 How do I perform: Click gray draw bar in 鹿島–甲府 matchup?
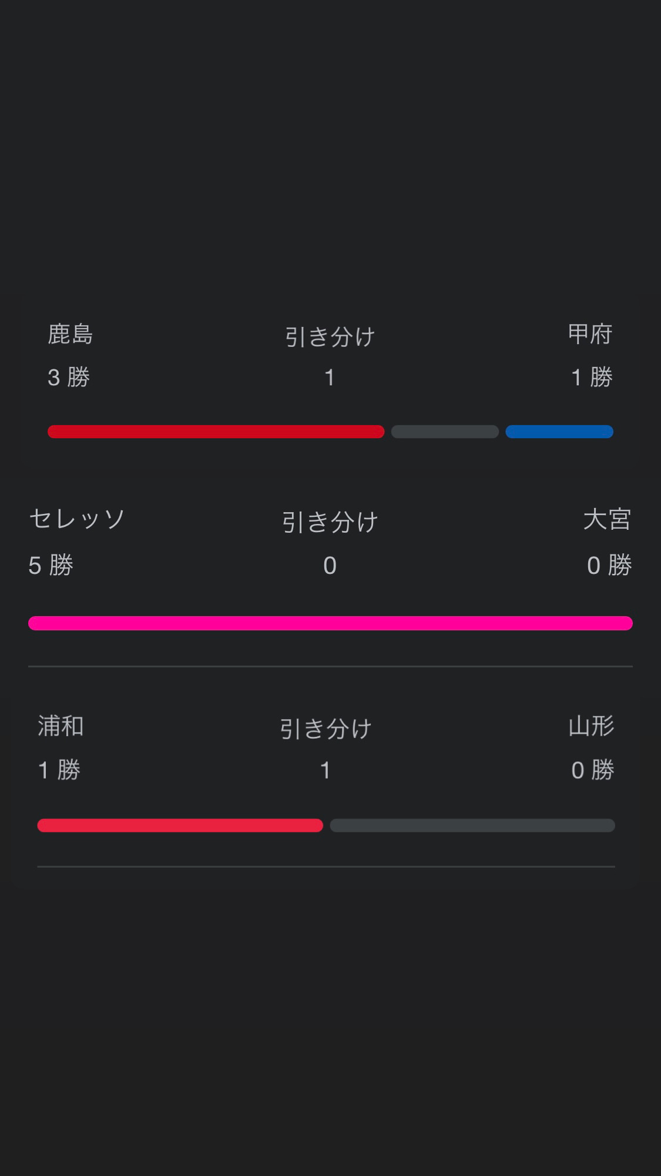(445, 432)
